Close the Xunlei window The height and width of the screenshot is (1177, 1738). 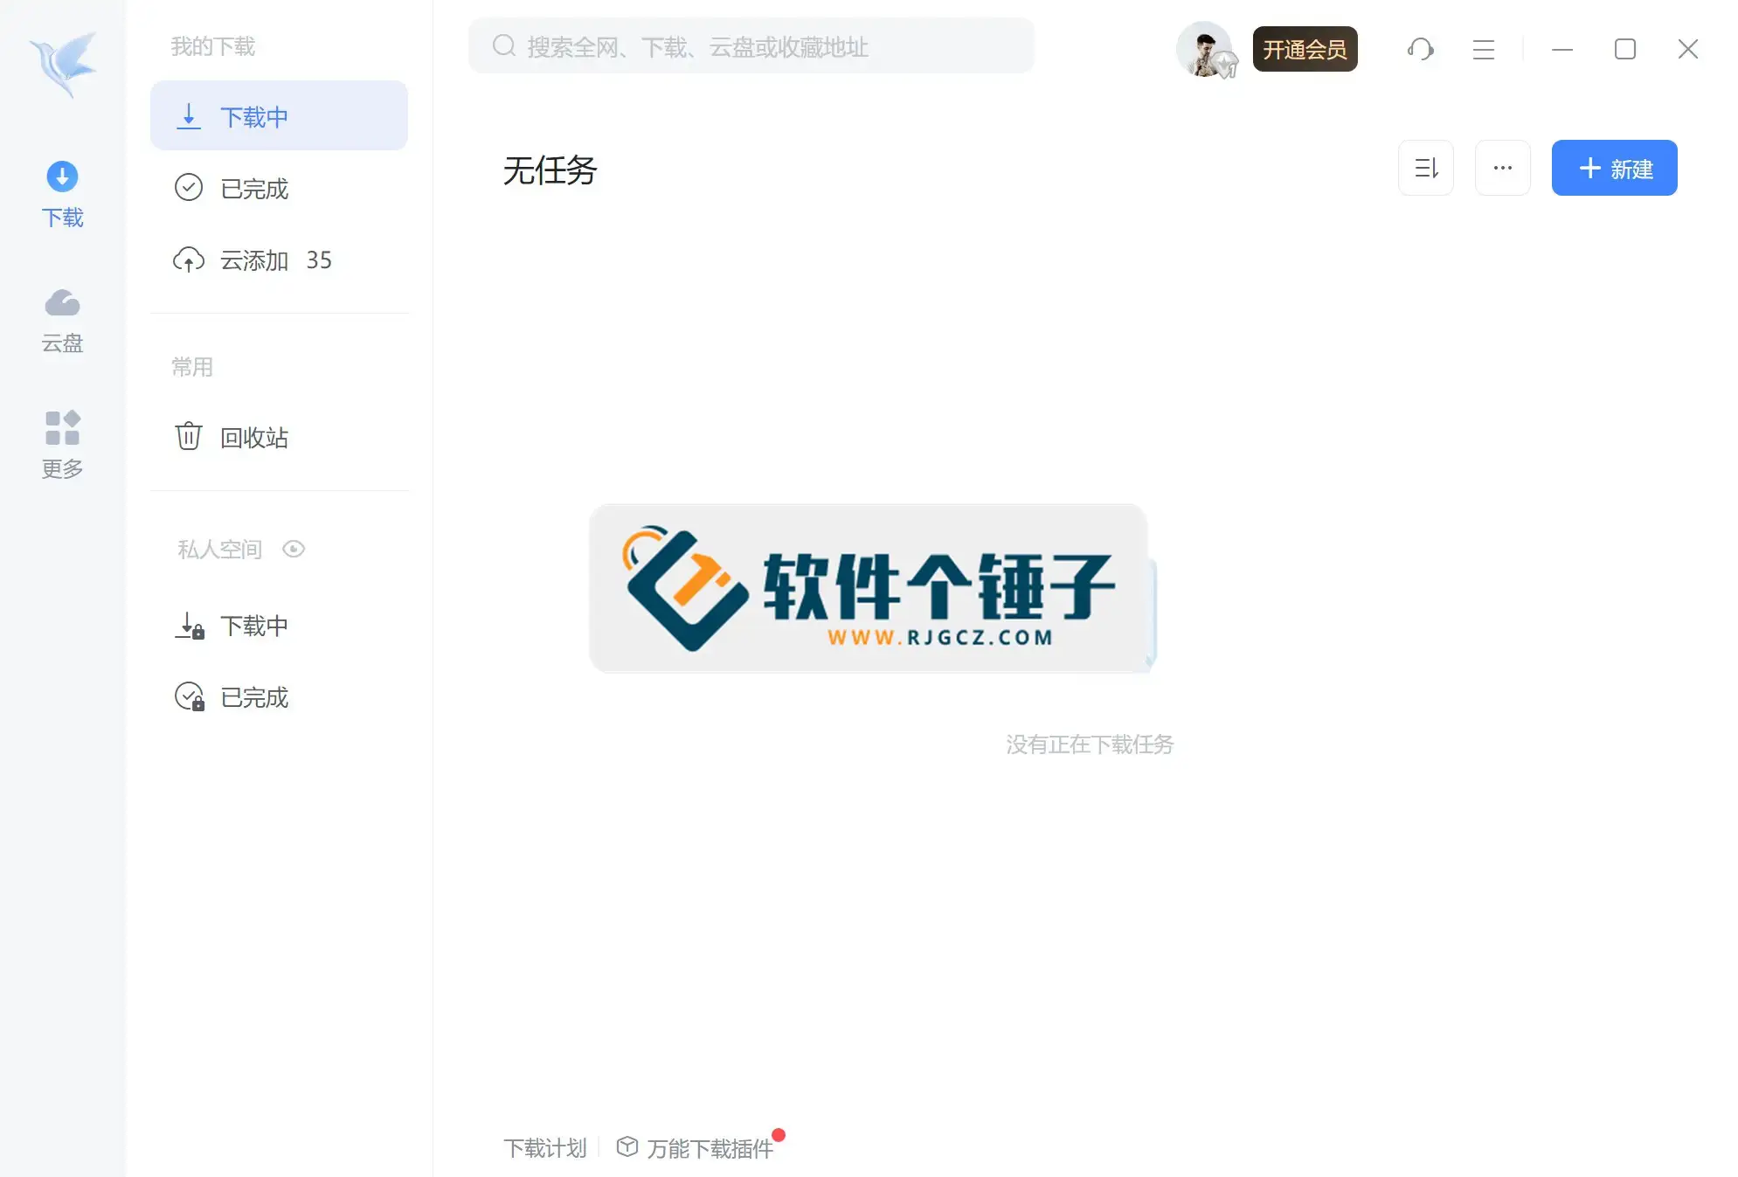1688,49
